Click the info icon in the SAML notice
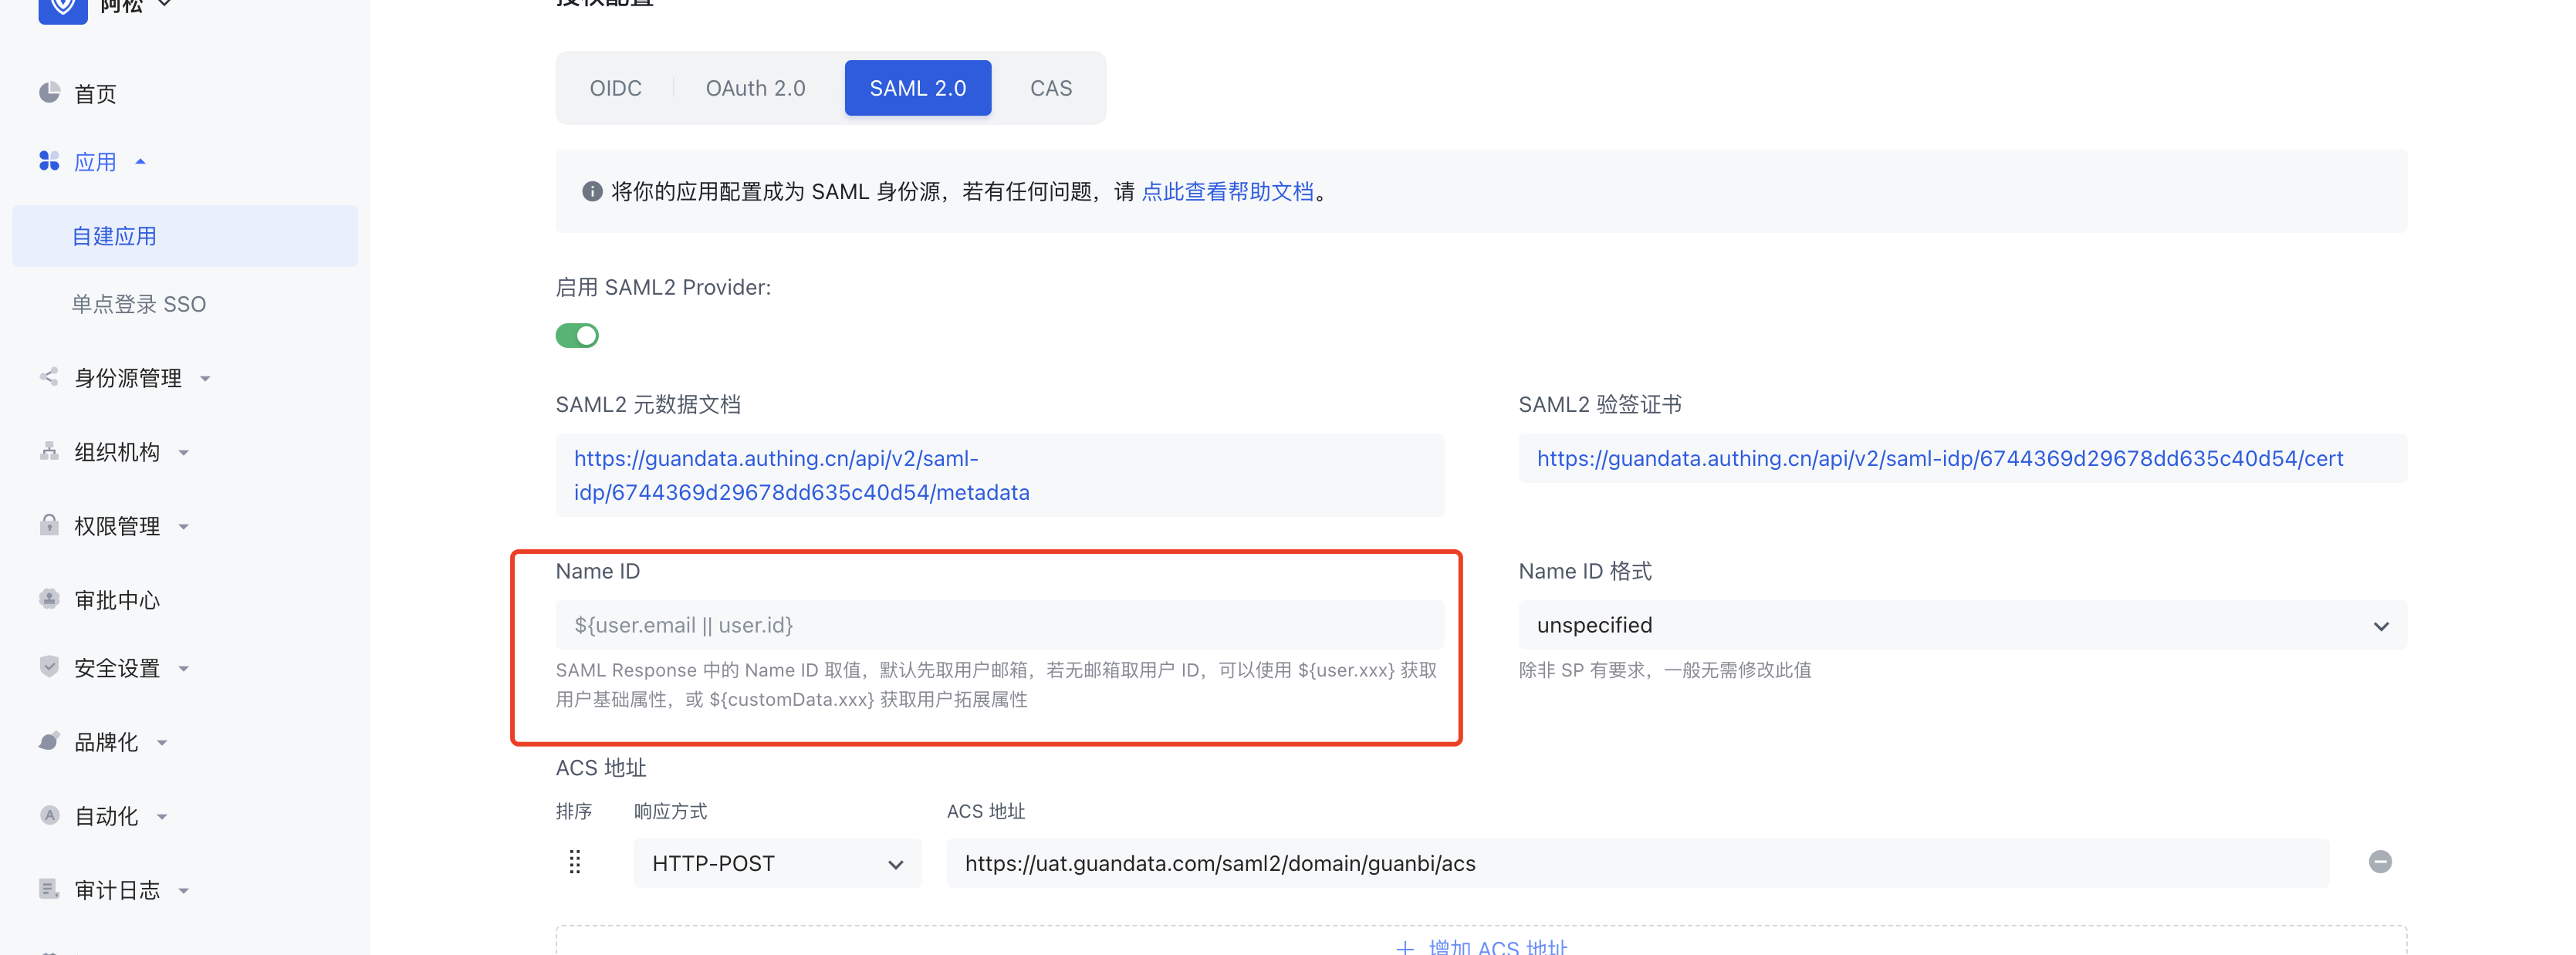 tap(592, 191)
